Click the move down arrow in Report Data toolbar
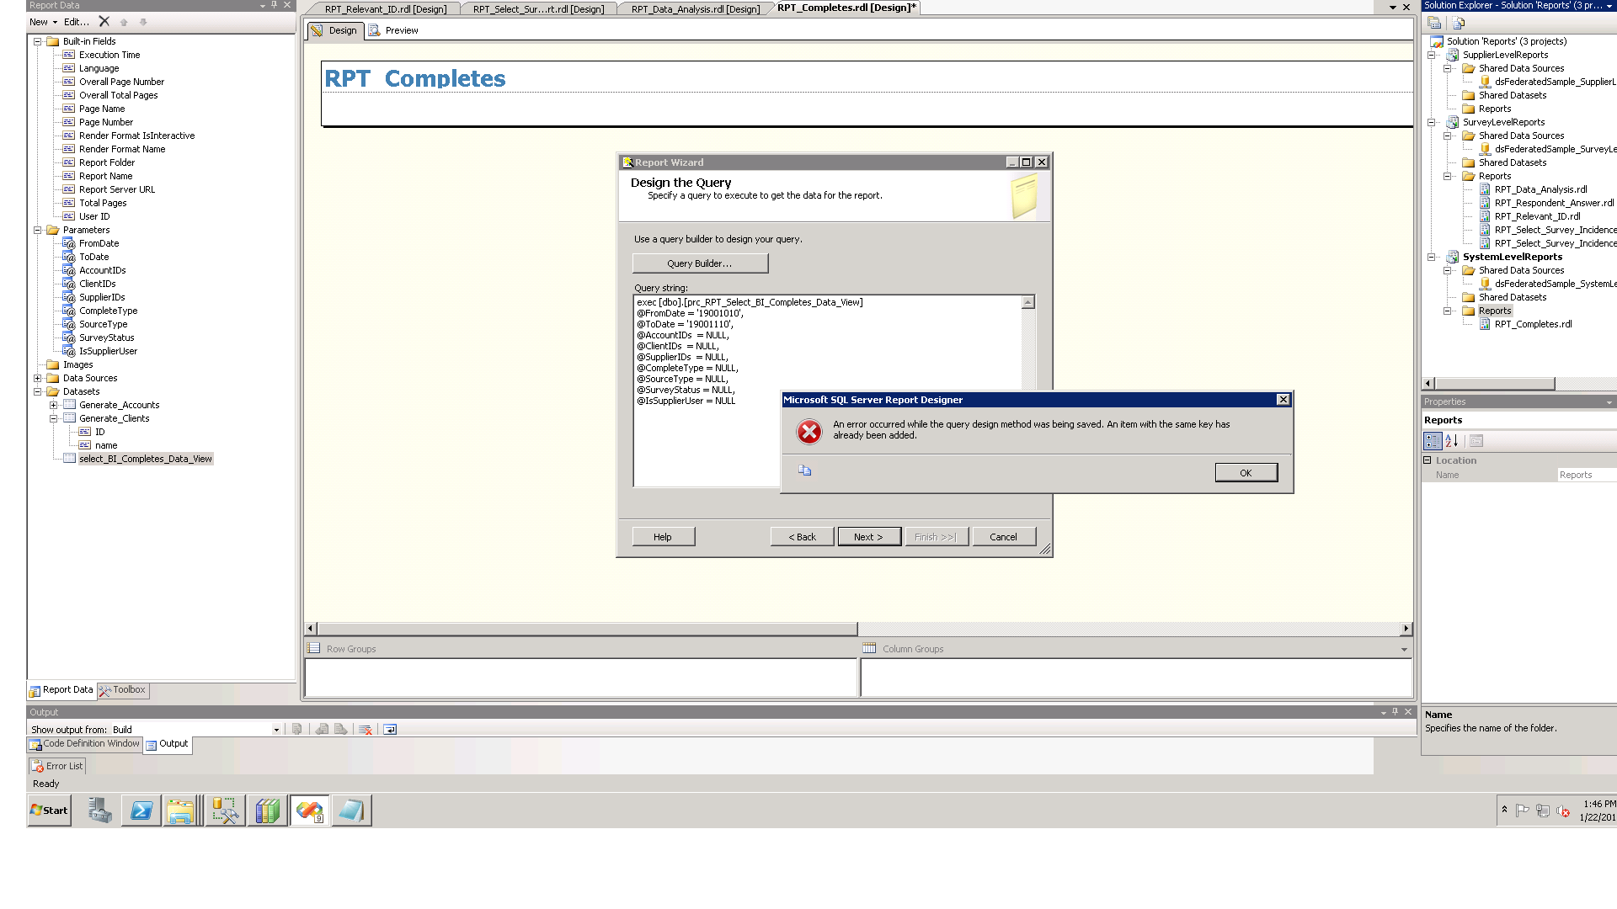 coord(143,22)
